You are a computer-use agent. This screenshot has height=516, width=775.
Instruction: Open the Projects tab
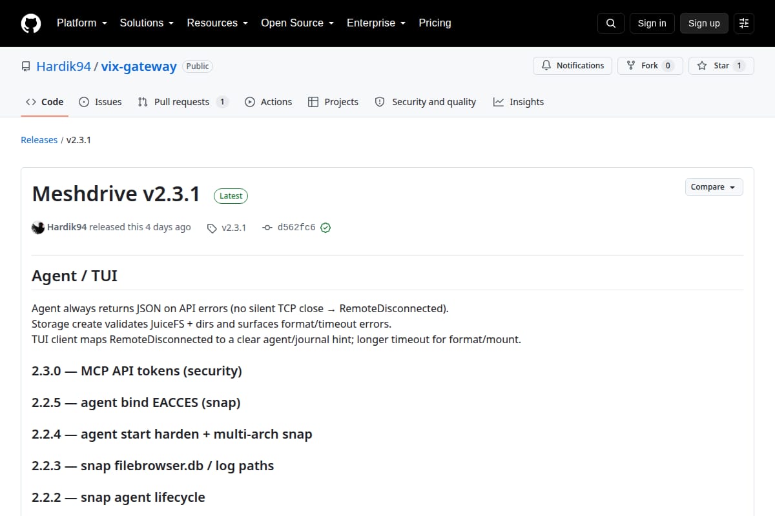point(333,102)
